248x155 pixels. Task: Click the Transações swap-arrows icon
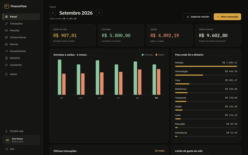(6, 24)
